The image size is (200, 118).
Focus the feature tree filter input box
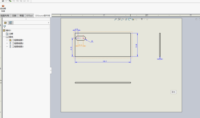(x=26, y=27)
